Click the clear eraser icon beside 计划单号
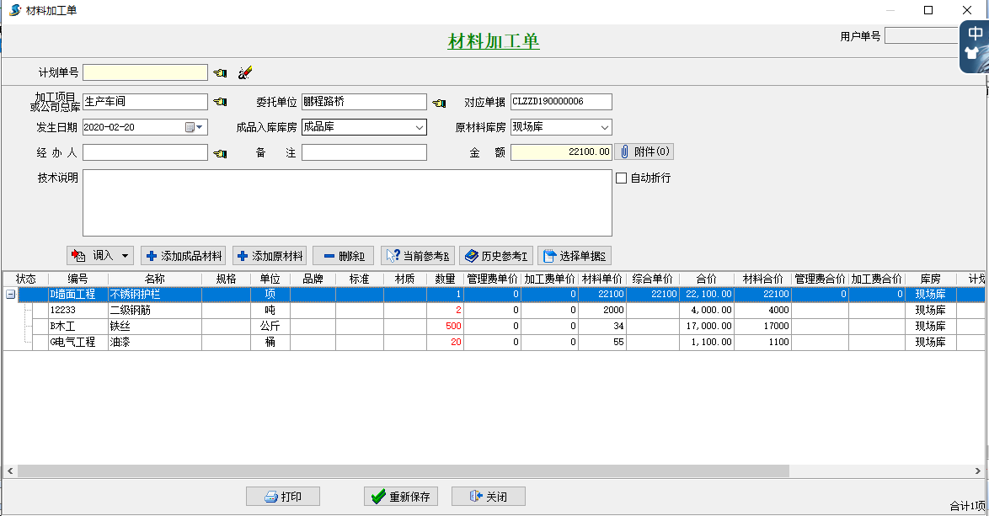Viewport: 989px width, 516px height. point(245,72)
